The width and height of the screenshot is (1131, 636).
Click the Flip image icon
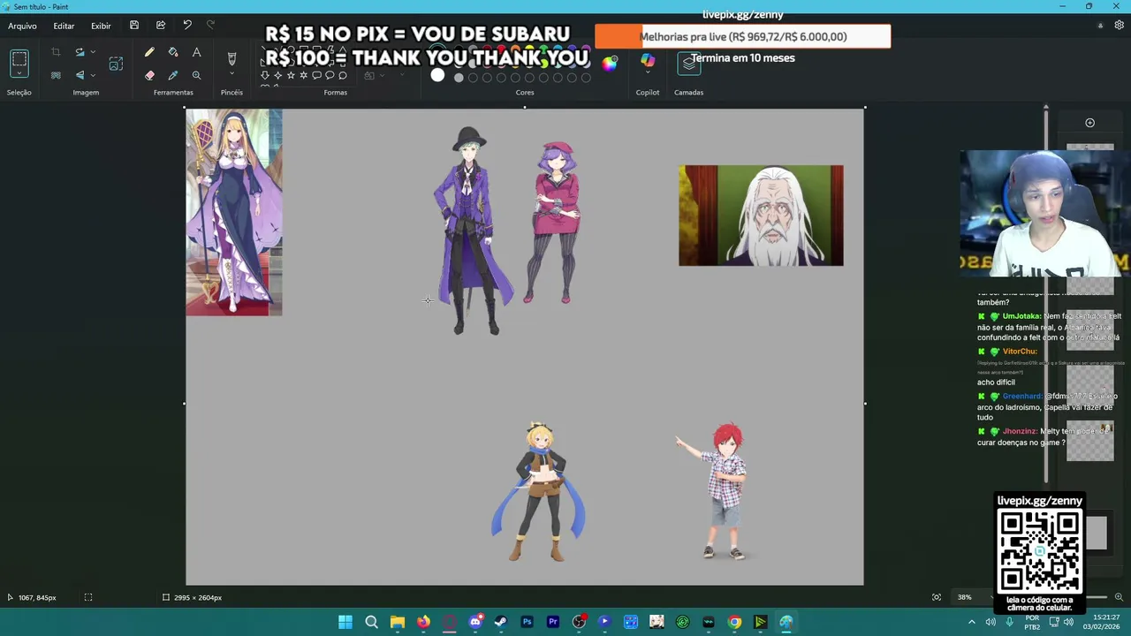coord(79,75)
